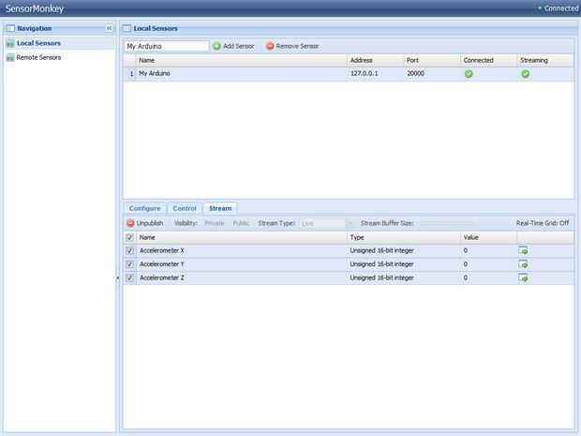Select the Private visibility option
581x436 pixels.
coord(215,223)
